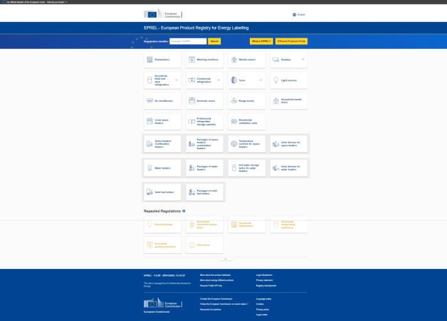The image size is (447, 321).
Task: Click the repealed Electrical lamps bulb icon
Action: pyautogui.click(x=149, y=224)
